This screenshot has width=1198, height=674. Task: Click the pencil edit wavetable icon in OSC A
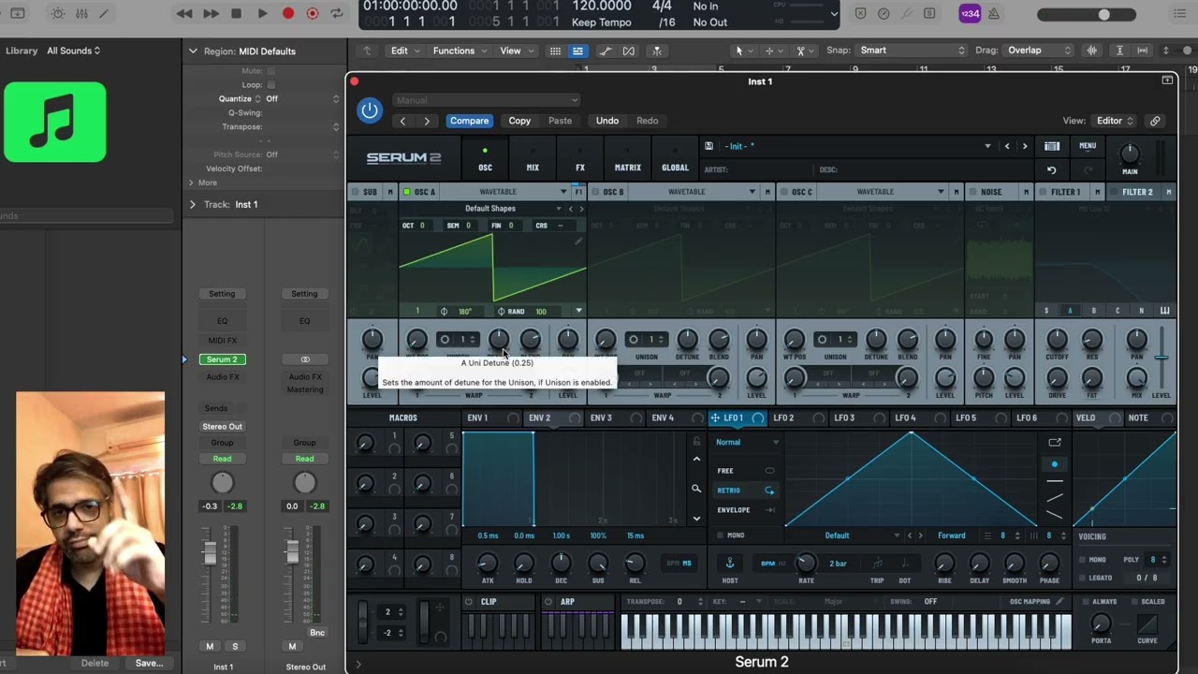coord(578,242)
